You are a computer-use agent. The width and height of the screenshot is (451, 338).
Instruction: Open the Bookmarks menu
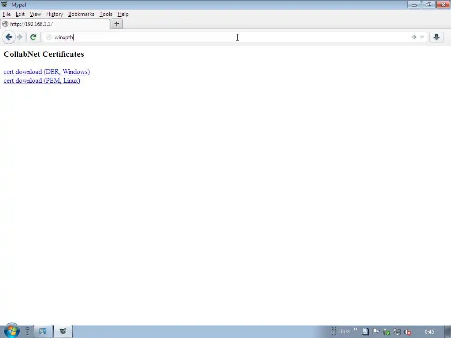click(81, 14)
